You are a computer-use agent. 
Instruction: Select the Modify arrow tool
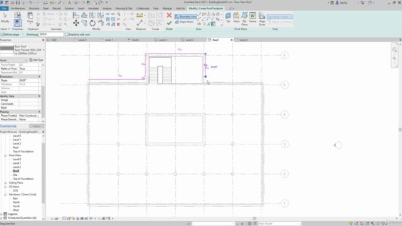pos(5,18)
